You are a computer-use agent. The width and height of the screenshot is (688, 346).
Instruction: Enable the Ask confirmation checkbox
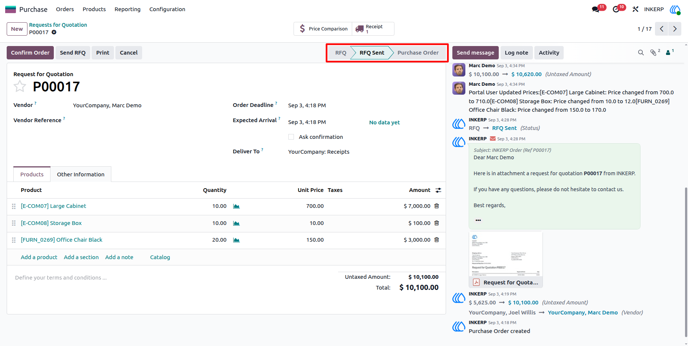[291, 137]
